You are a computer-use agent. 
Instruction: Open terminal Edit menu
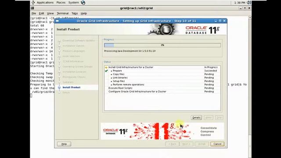pyautogui.click(x=41, y=13)
